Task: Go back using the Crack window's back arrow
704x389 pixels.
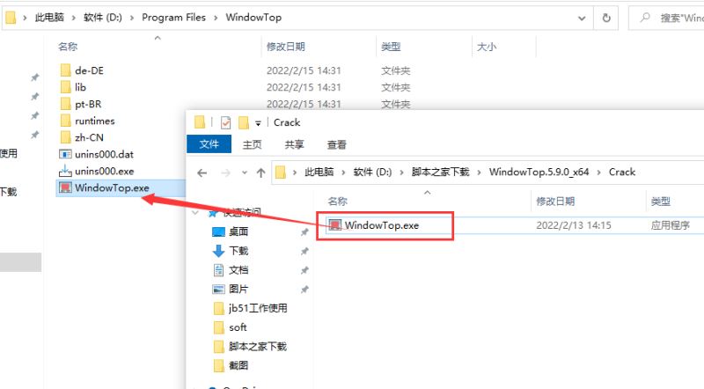Action: (202, 172)
